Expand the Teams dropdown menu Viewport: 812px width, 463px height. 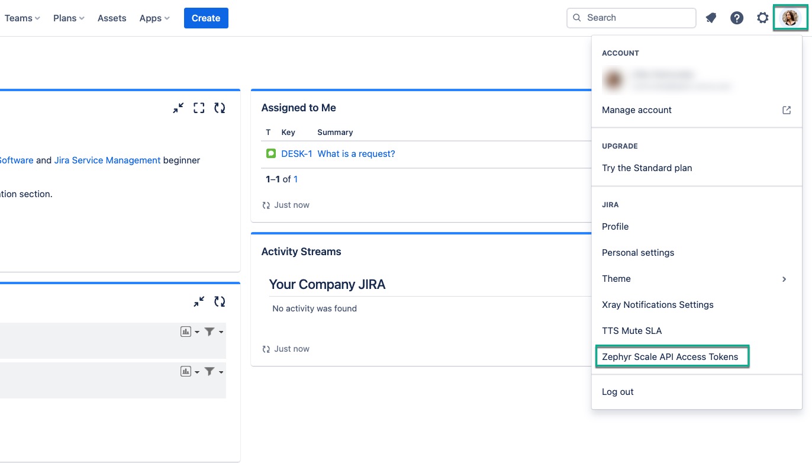click(22, 18)
